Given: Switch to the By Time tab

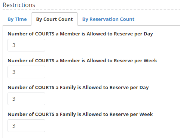Looking at the screenshot, I should (17, 19).
